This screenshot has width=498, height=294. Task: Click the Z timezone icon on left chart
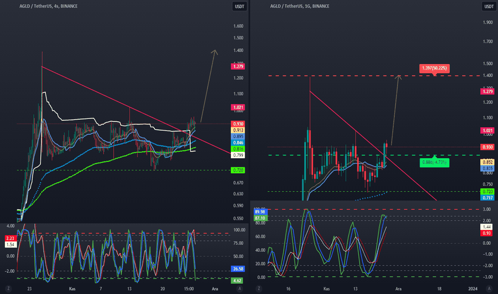8,289
